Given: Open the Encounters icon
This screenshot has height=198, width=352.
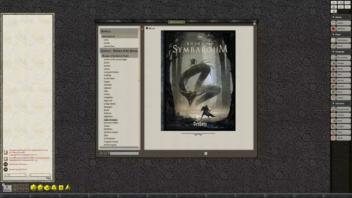Looking at the screenshot, I should 333,57.
